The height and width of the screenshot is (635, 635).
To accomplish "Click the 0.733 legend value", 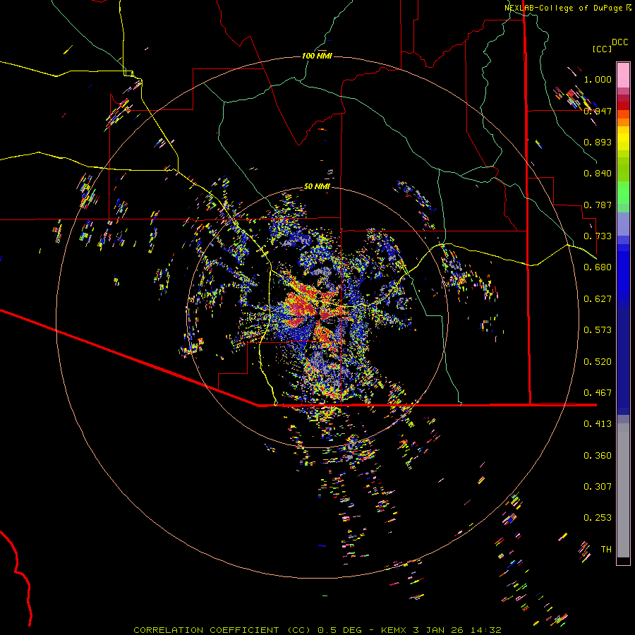I will (598, 236).
